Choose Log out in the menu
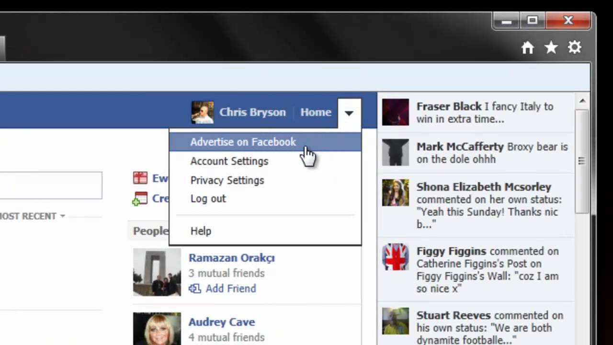 [x=208, y=198]
